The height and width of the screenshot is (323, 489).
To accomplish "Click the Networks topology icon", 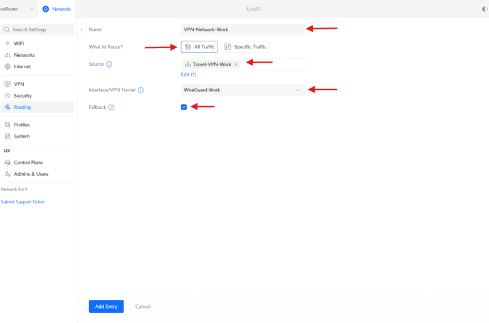I will (8, 55).
